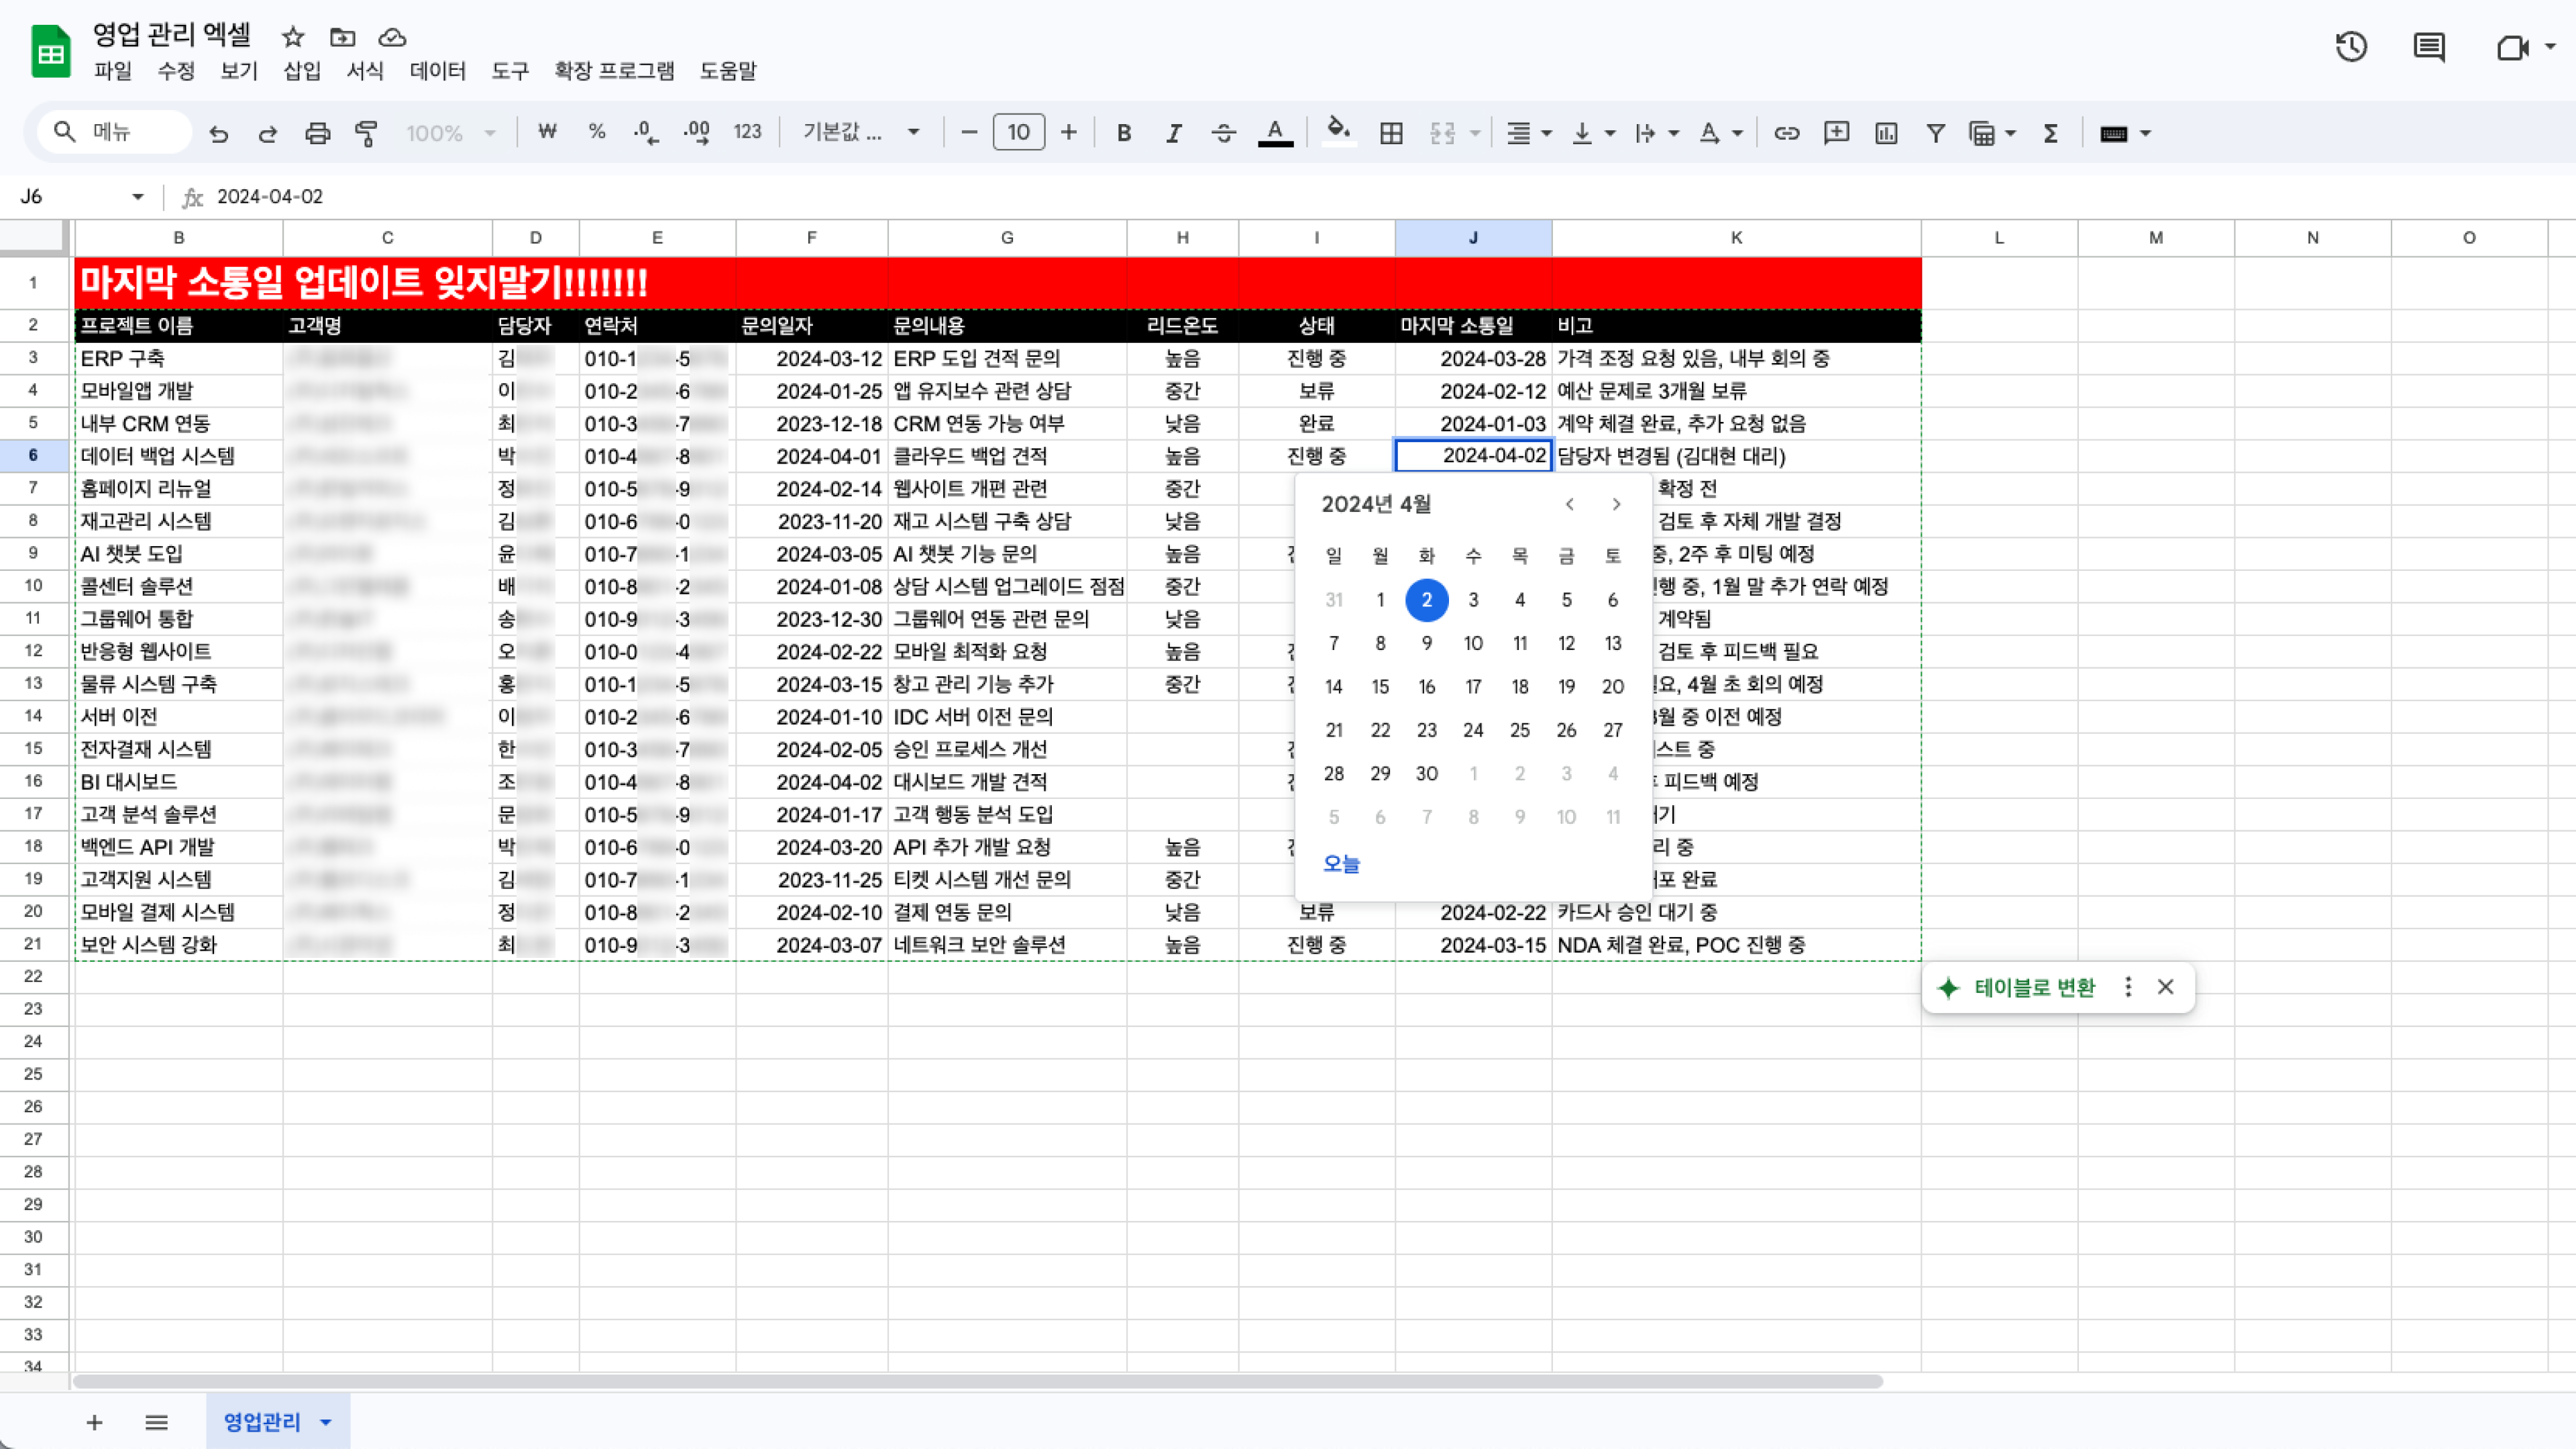Toggle italic formatting
The width and height of the screenshot is (2576, 1449).
1174,132
